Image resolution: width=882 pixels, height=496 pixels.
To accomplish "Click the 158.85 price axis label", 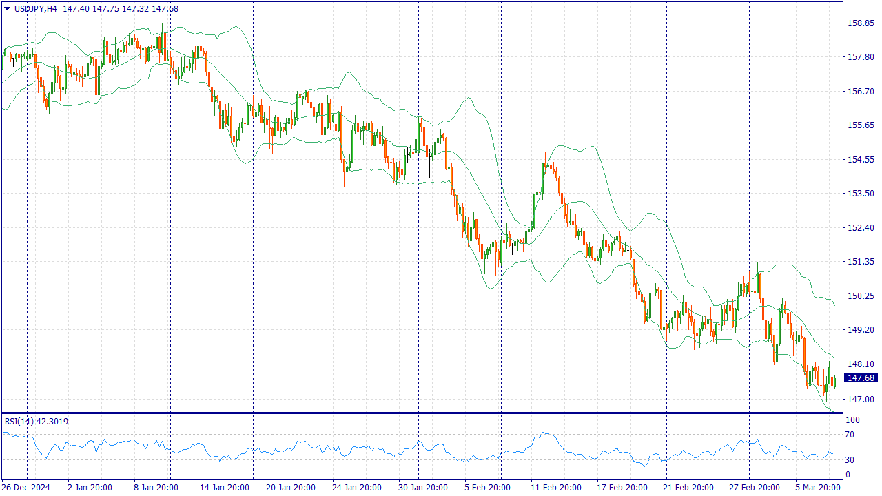I will click(861, 23).
